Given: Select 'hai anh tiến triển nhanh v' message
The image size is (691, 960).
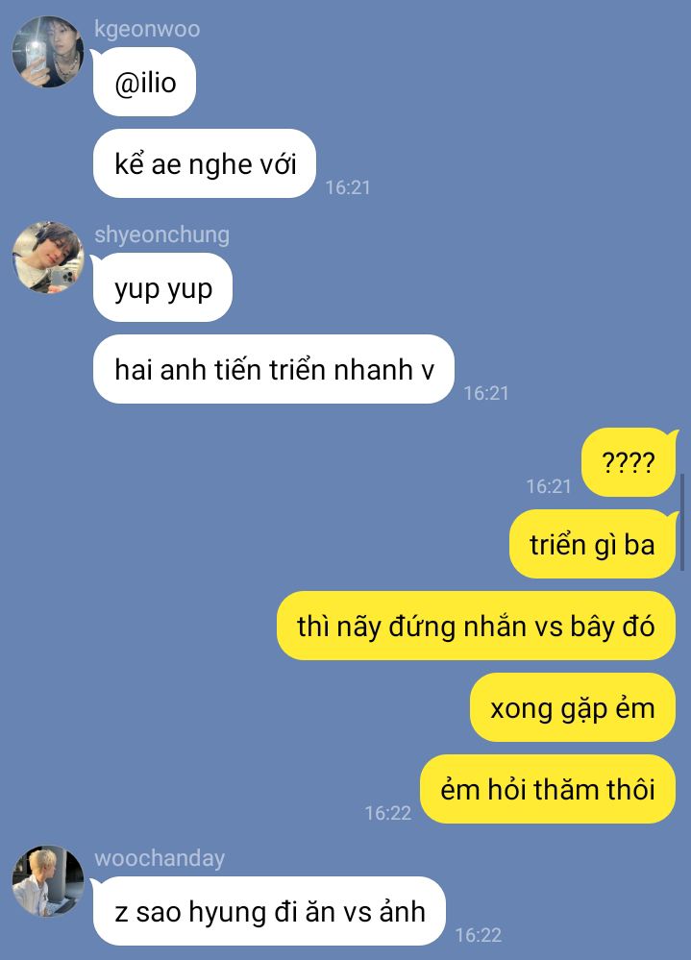Looking at the screenshot, I should click(274, 369).
